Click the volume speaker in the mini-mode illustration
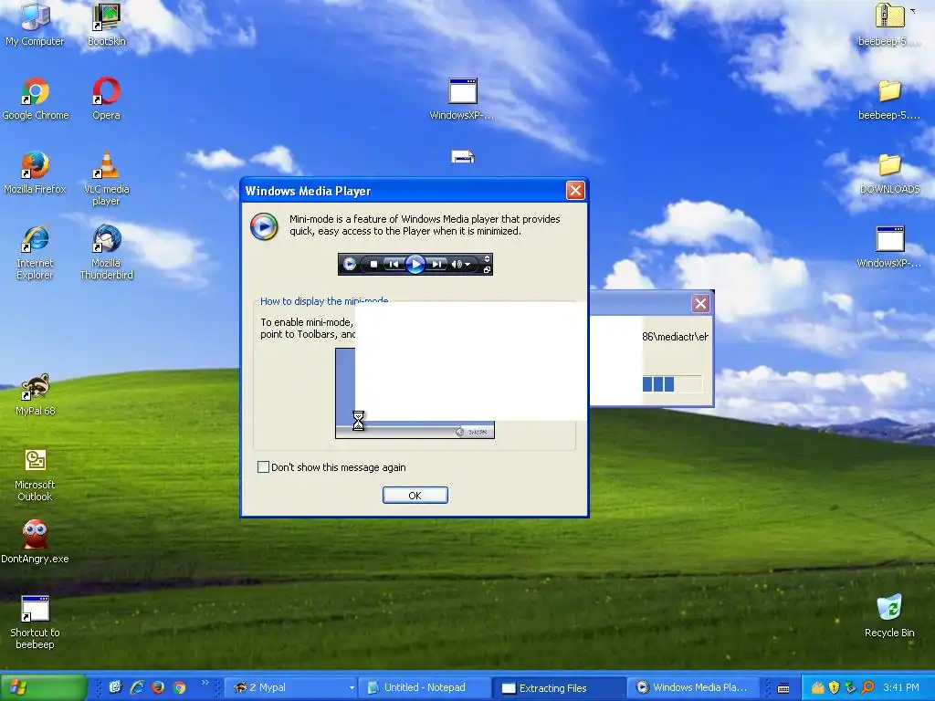 (x=457, y=264)
